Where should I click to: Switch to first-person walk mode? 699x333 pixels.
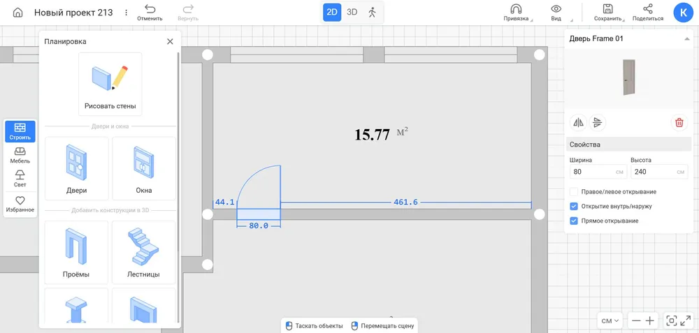(x=372, y=12)
